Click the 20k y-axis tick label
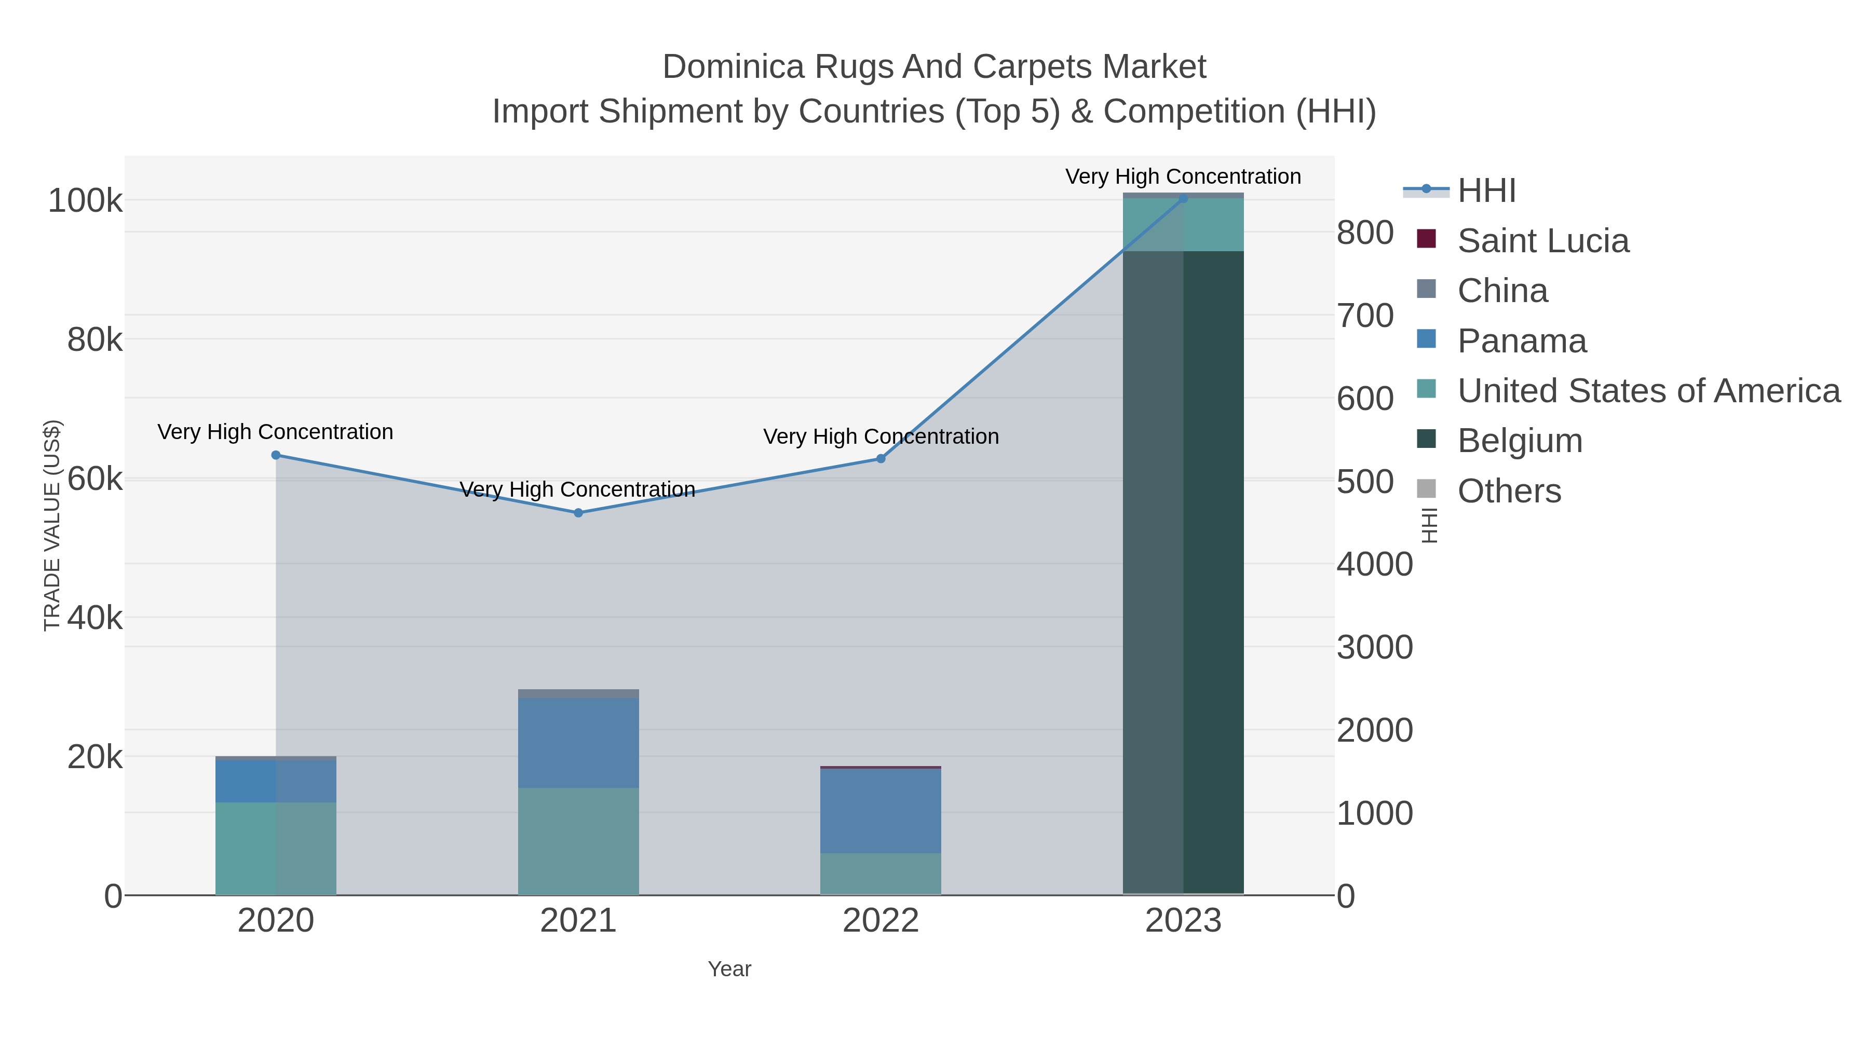Screen dimensions: 1869x1051 [94, 758]
